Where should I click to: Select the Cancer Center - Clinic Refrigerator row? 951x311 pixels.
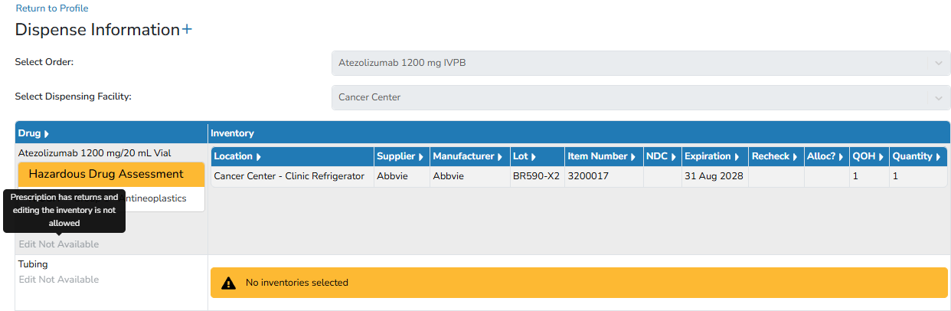(x=579, y=176)
